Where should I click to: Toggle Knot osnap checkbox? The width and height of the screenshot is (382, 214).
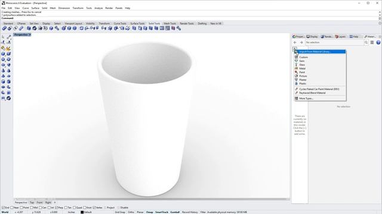click(85, 207)
